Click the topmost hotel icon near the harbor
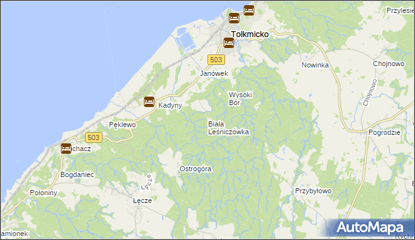The height and width of the screenshot is (240, 415). 249,10
